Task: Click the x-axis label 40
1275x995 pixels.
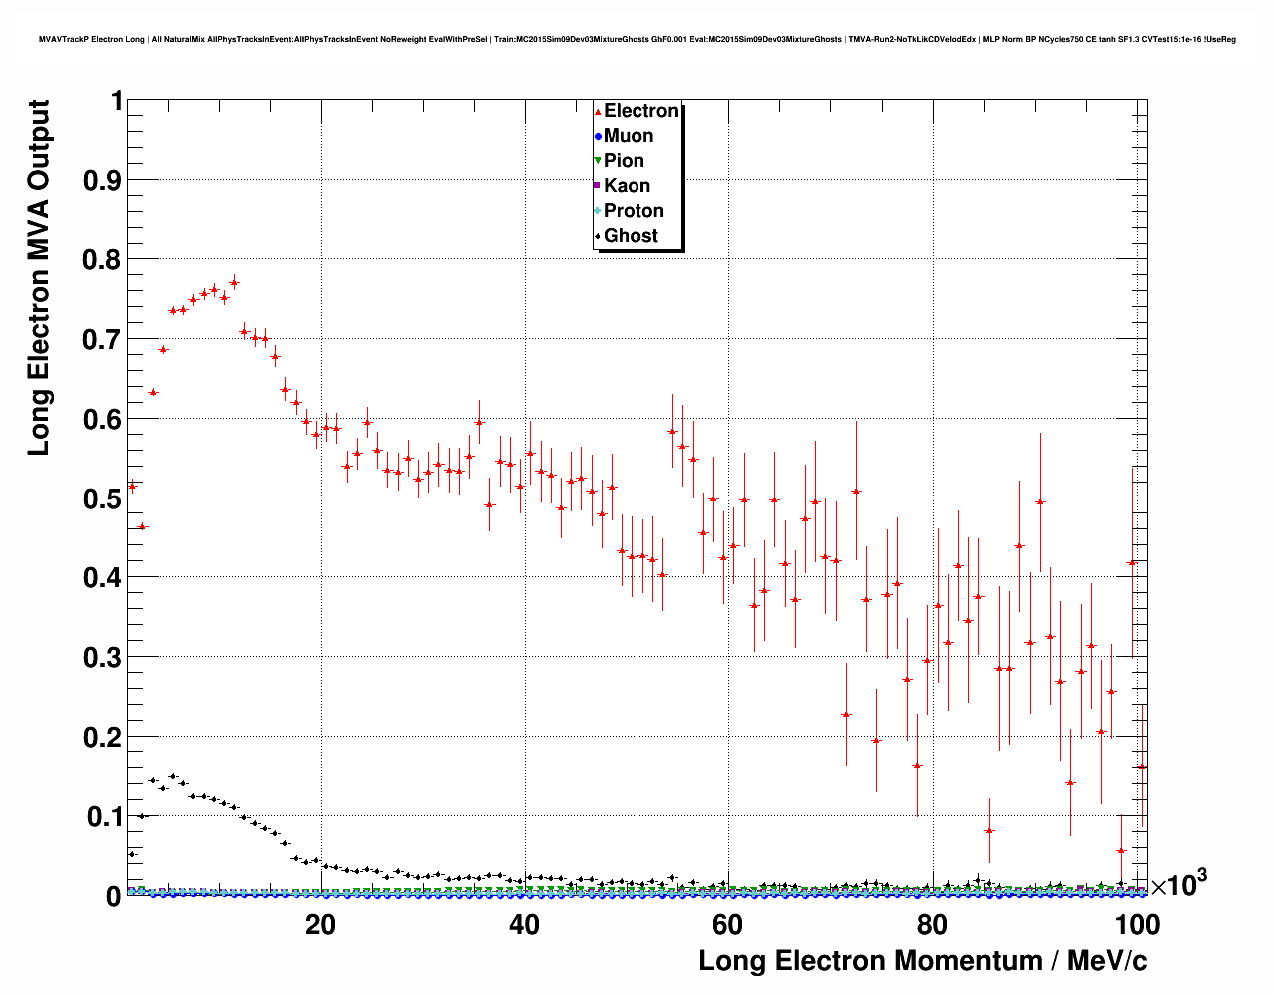Action: [524, 925]
